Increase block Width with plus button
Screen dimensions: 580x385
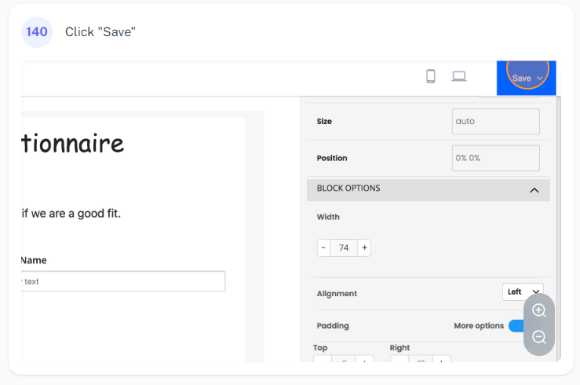point(364,247)
